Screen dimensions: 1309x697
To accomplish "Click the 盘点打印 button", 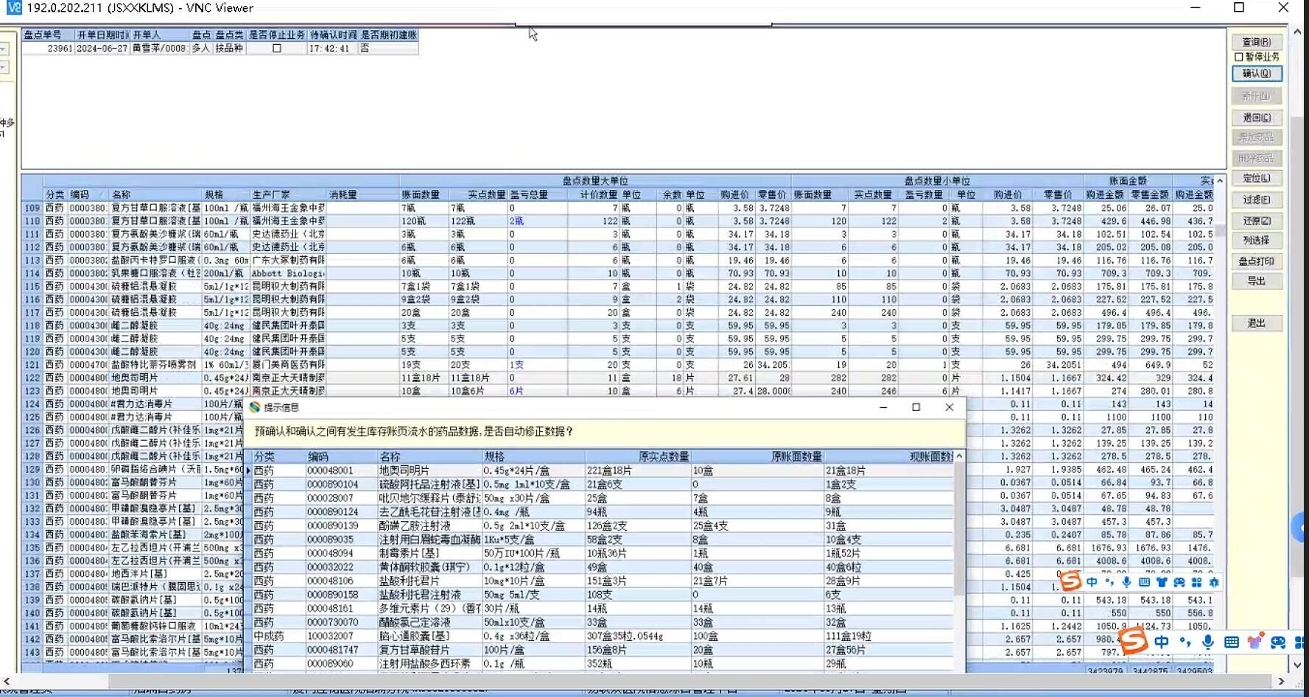I will pos(1257,261).
